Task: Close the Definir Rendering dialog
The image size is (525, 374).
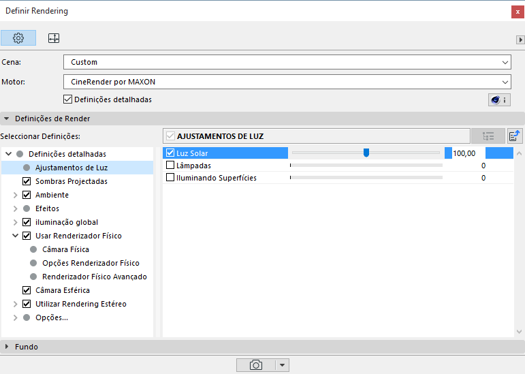Action: pos(518,12)
